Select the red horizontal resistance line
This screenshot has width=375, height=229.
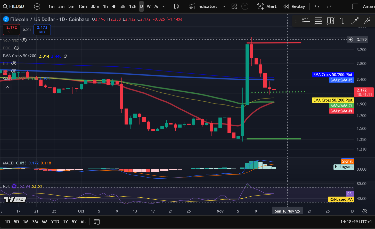coord(274,43)
